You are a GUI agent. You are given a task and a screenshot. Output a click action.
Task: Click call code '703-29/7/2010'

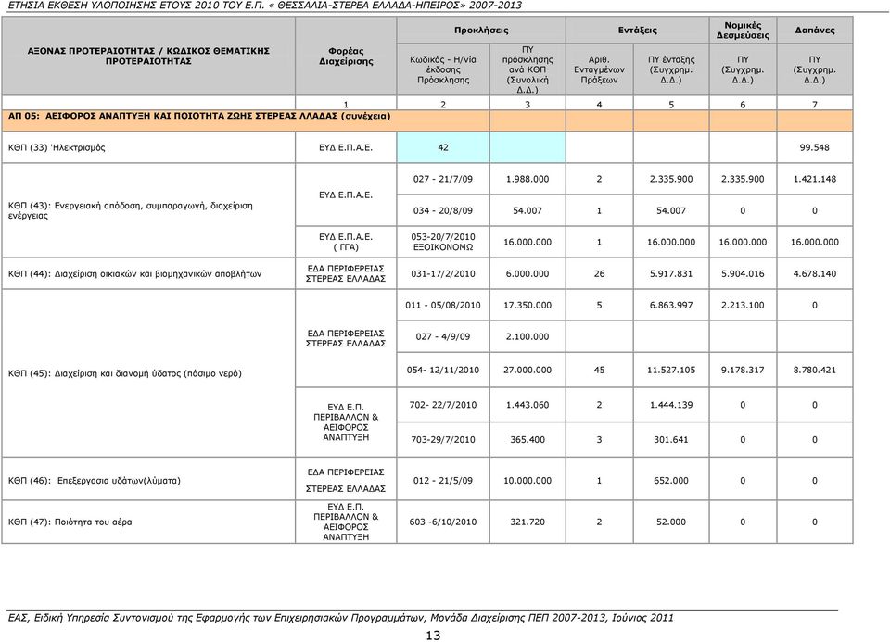(443, 439)
